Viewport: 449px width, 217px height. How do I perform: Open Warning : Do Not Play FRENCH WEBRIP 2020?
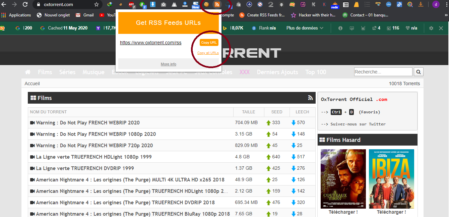[88, 123]
